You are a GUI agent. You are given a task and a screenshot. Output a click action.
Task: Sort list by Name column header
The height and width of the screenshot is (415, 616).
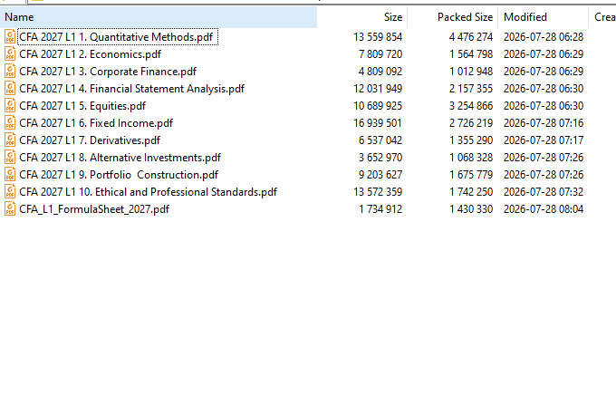coord(159,17)
